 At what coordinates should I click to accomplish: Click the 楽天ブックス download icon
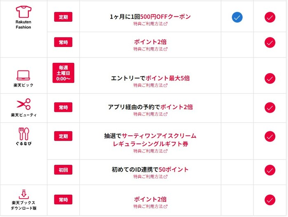(23, 194)
